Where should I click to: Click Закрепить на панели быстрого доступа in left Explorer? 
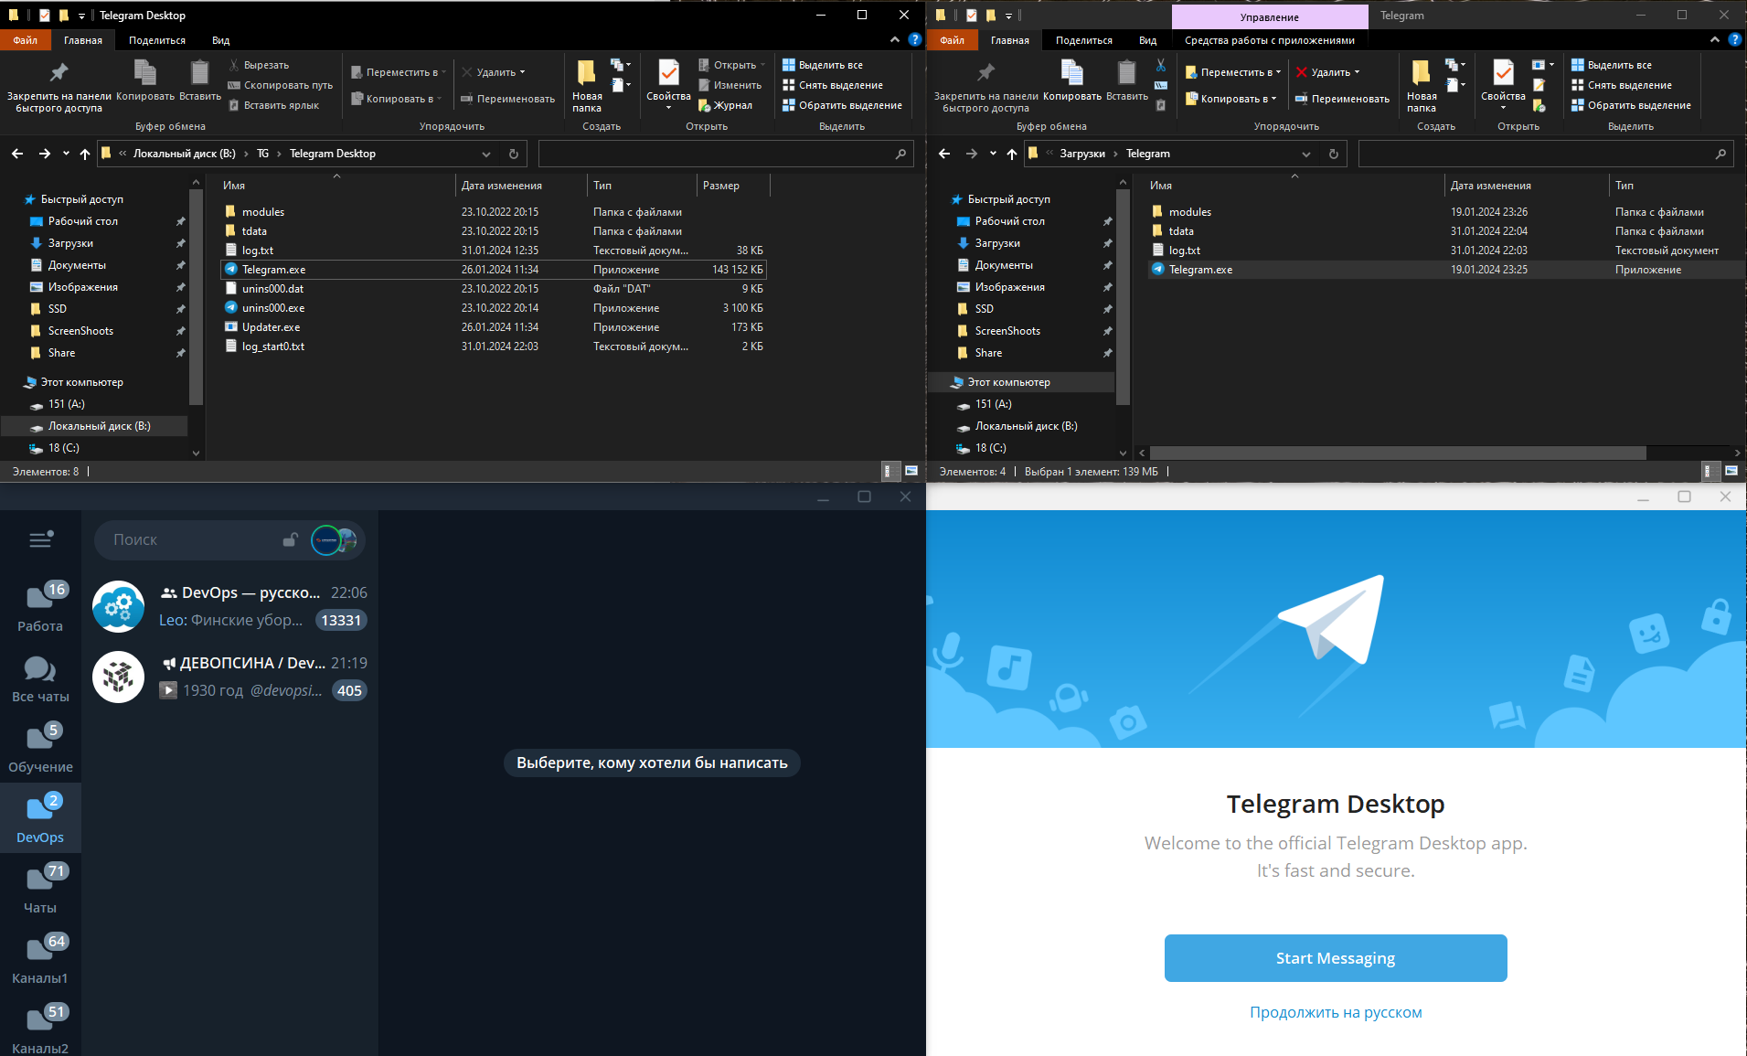point(59,86)
